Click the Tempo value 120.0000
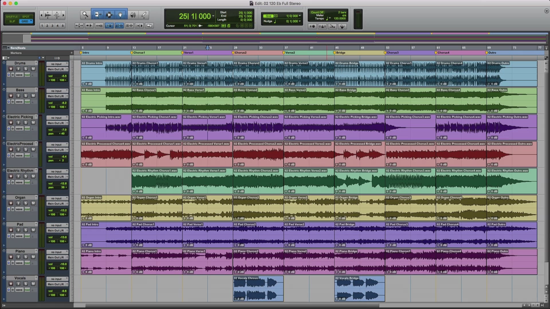550x309 pixels. tap(340, 19)
